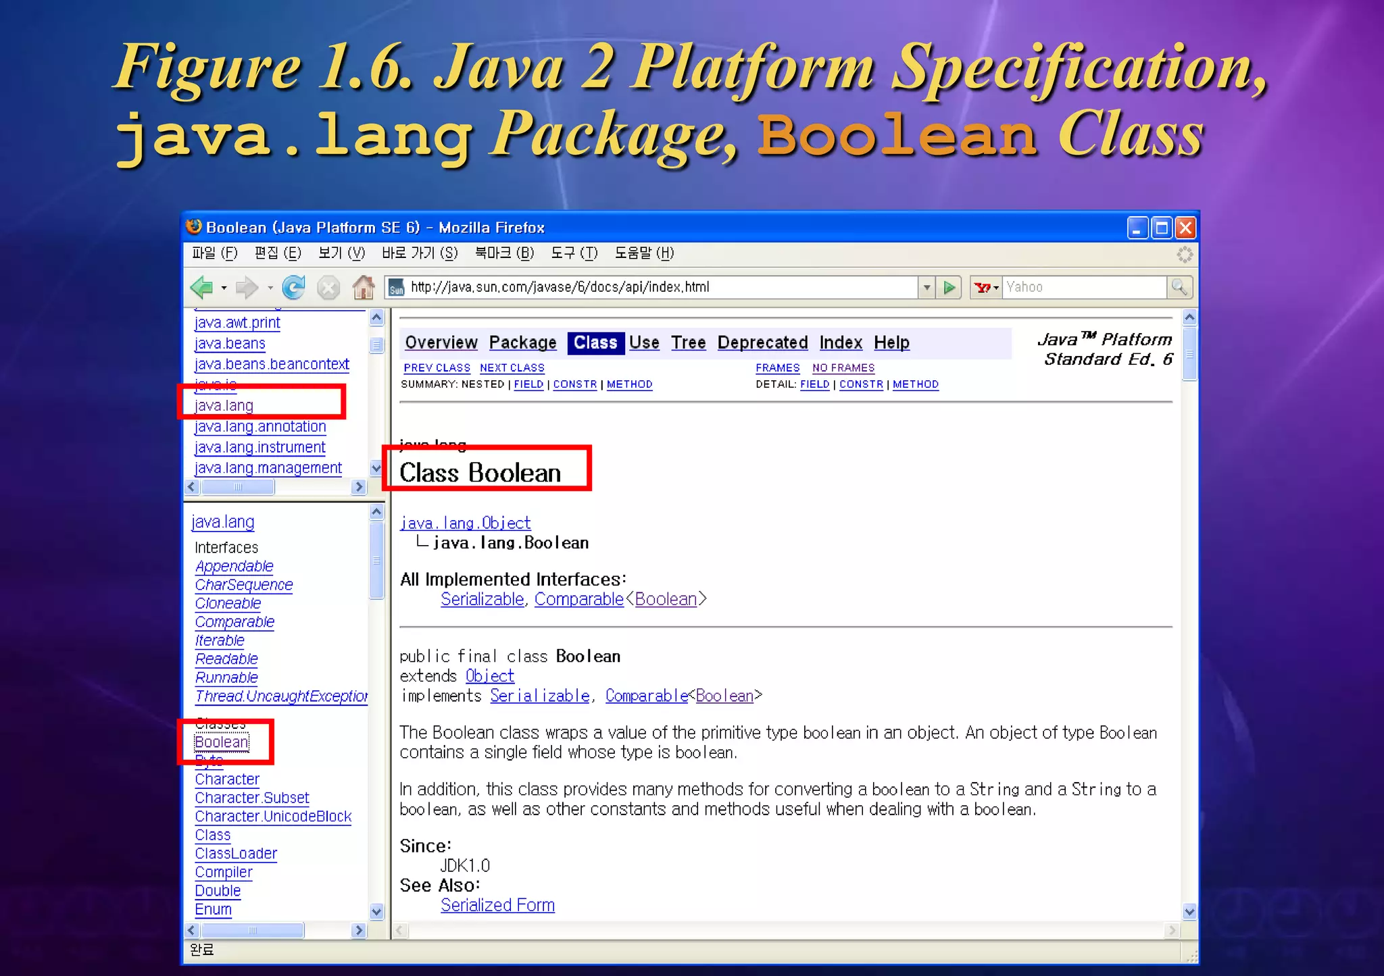The image size is (1384, 976).
Task: Open the 도구 (T) menu
Action: click(x=574, y=253)
